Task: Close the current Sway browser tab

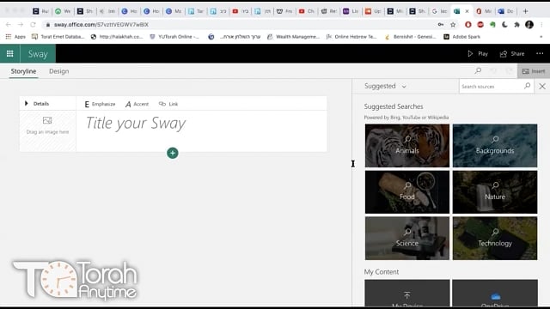Action: (x=467, y=11)
